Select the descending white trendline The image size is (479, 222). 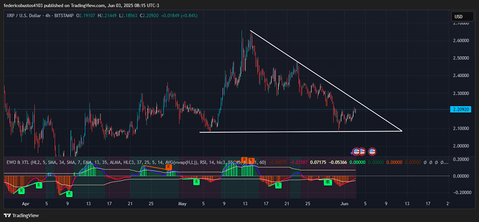pyautogui.click(x=326, y=81)
